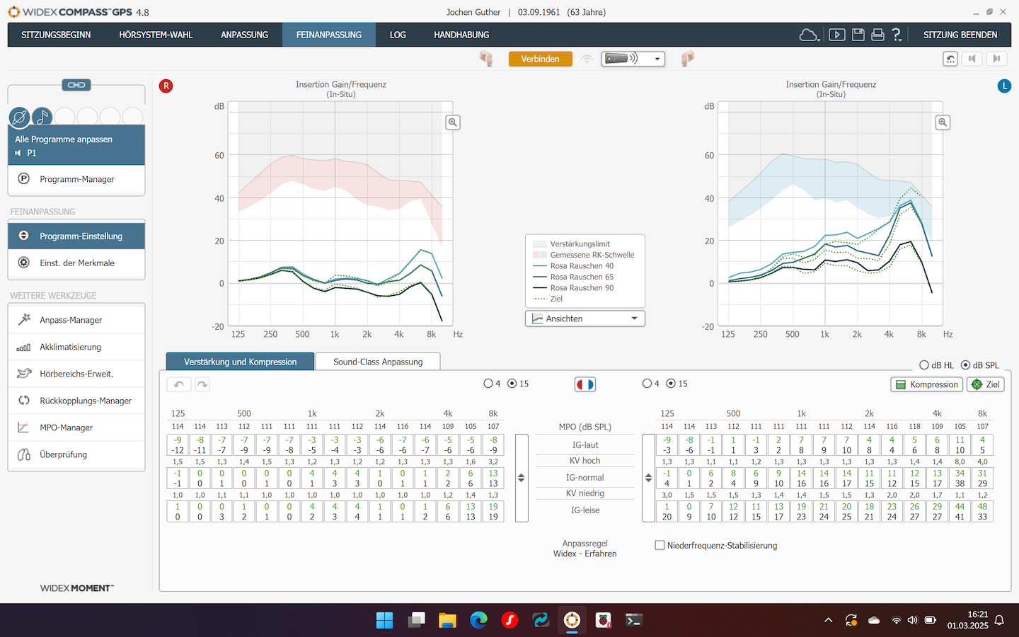This screenshot has width=1019, height=637.
Task: Click the chain link binaural coupling icon
Action: [x=76, y=85]
